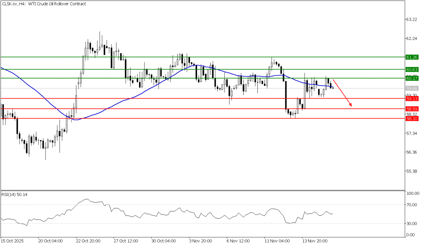Click the gray 59.66 current price tag

coord(411,87)
